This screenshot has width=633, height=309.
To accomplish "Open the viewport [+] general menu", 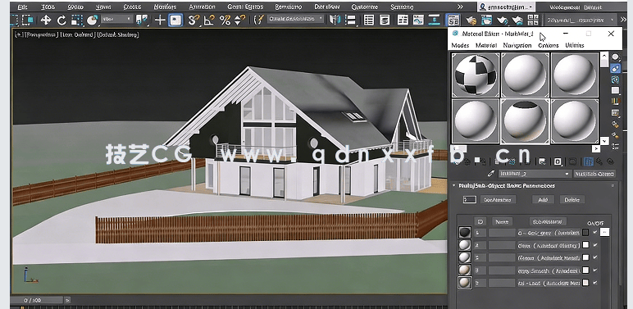I will [18, 34].
